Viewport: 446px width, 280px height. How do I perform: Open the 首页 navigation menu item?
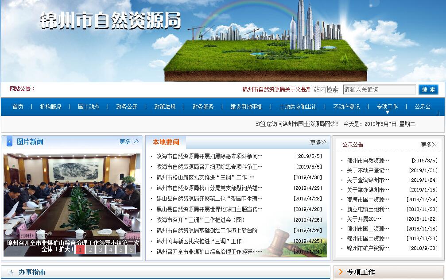pyautogui.click(x=18, y=107)
